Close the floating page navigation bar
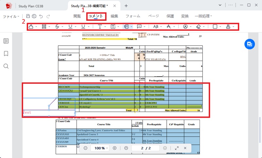This screenshot has width=262, height=158. click(x=185, y=148)
